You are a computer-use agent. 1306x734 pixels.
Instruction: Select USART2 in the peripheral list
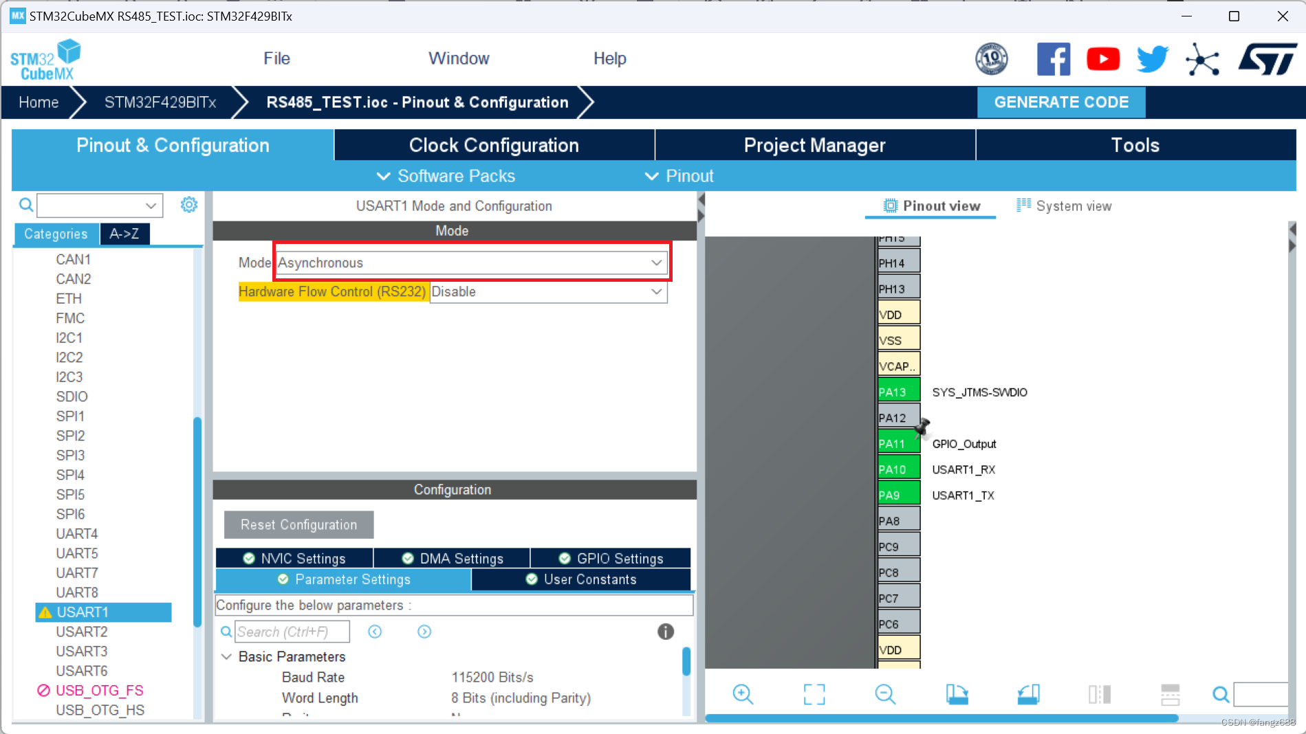click(x=82, y=632)
